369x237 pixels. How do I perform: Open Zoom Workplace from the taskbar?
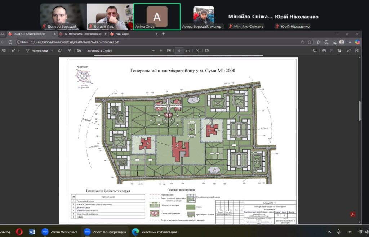(59, 232)
